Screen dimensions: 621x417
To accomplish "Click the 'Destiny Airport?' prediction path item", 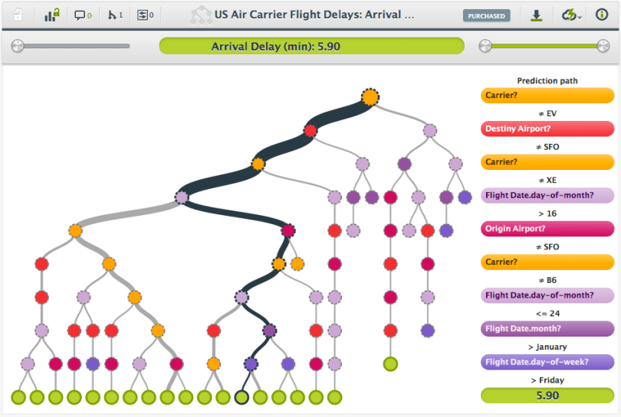I will [547, 129].
